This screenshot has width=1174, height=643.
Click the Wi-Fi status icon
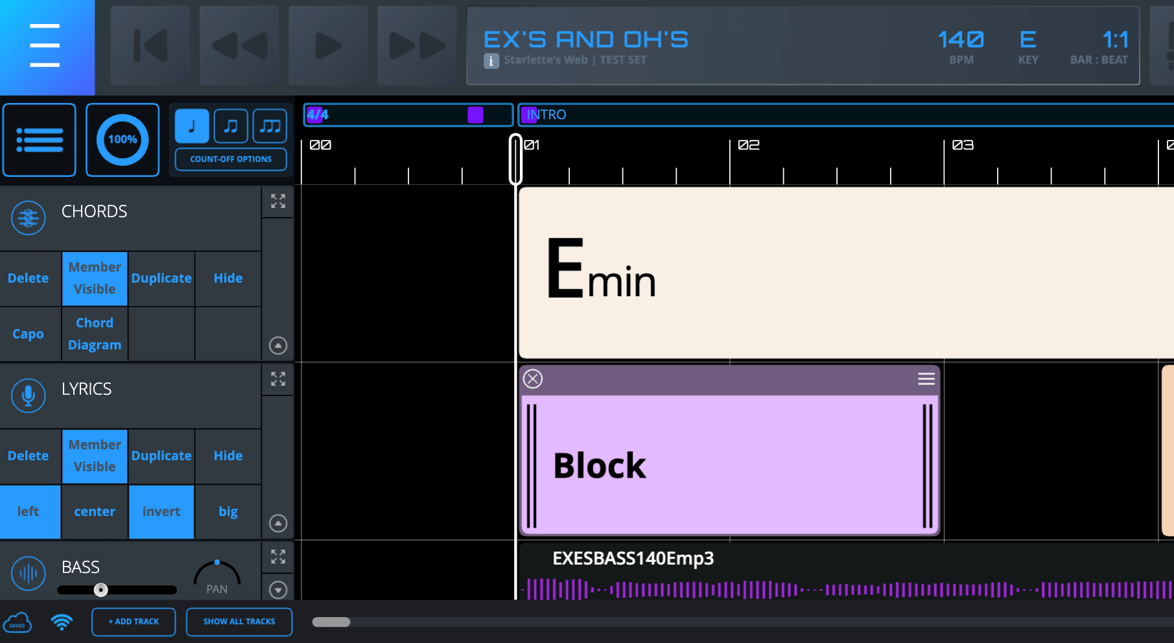[62, 622]
